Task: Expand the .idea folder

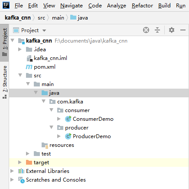Action: click(x=20, y=50)
